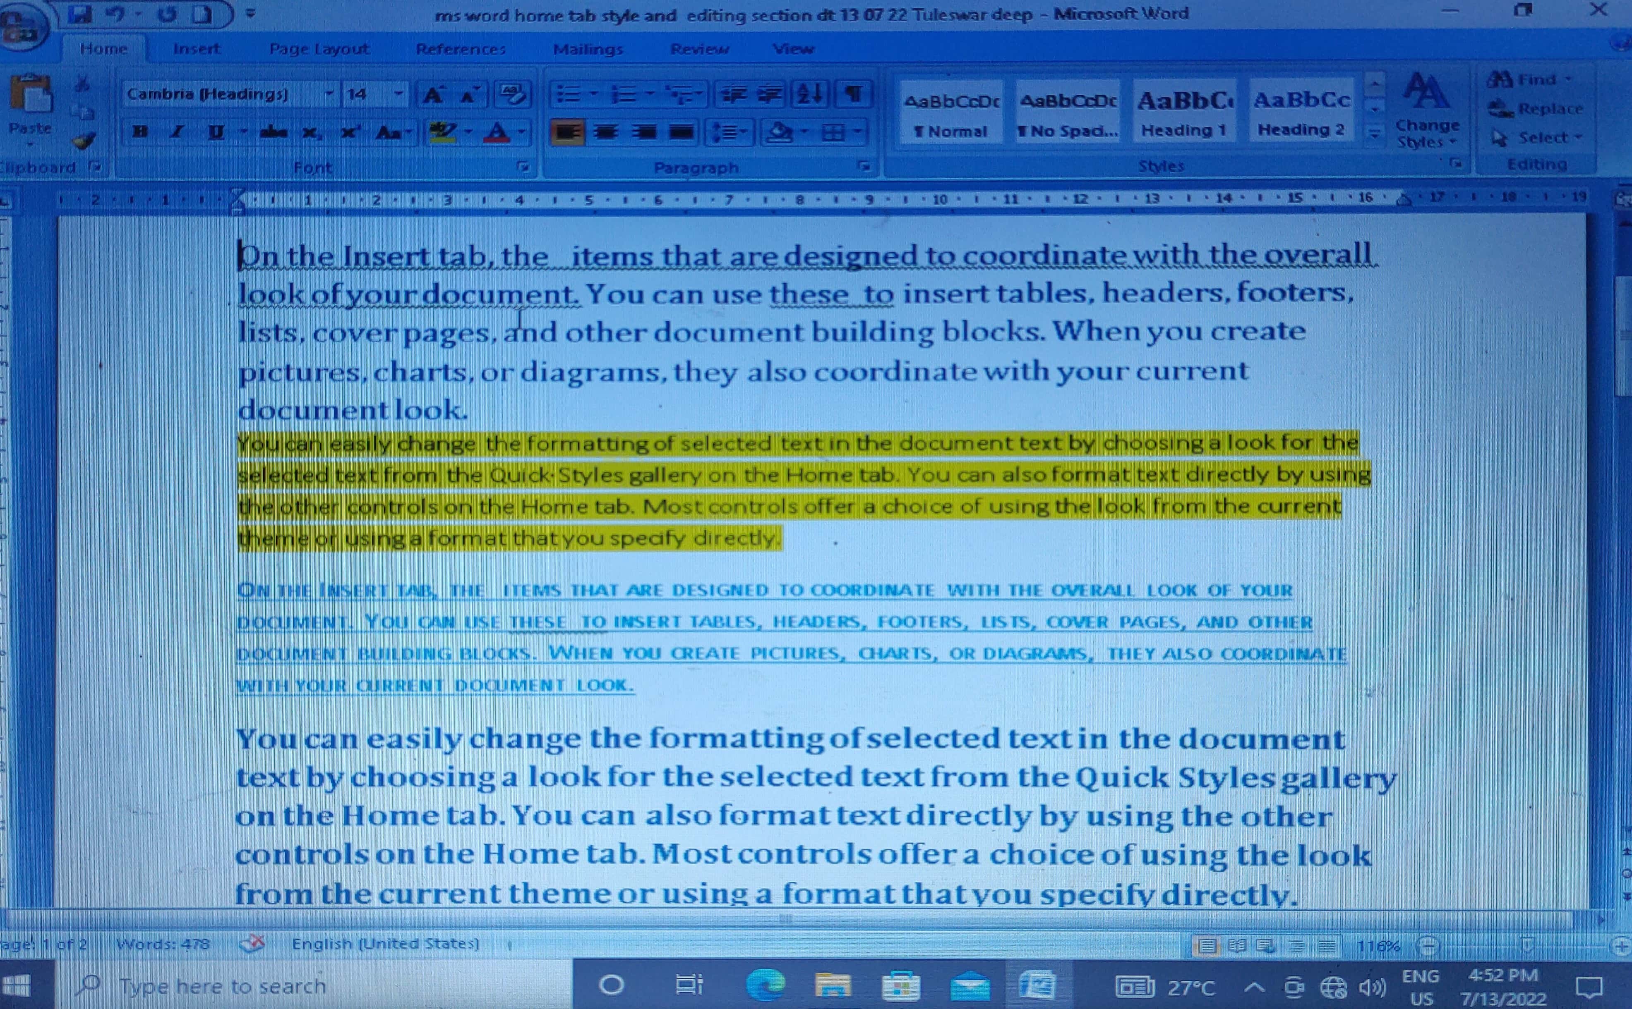This screenshot has height=1009, width=1632.
Task: Open the font size 14 dropdown
Action: pos(398,94)
